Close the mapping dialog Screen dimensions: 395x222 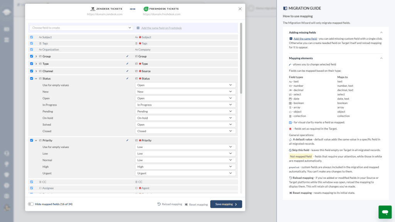tap(240, 9)
